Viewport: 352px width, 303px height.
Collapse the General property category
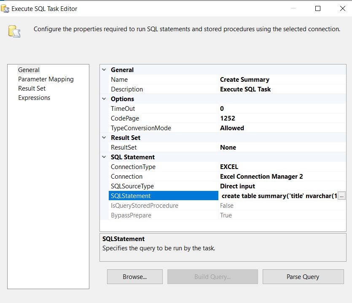coord(104,70)
